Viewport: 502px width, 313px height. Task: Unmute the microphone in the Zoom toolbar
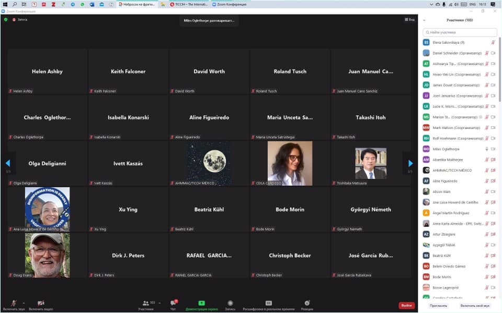(x=14, y=304)
